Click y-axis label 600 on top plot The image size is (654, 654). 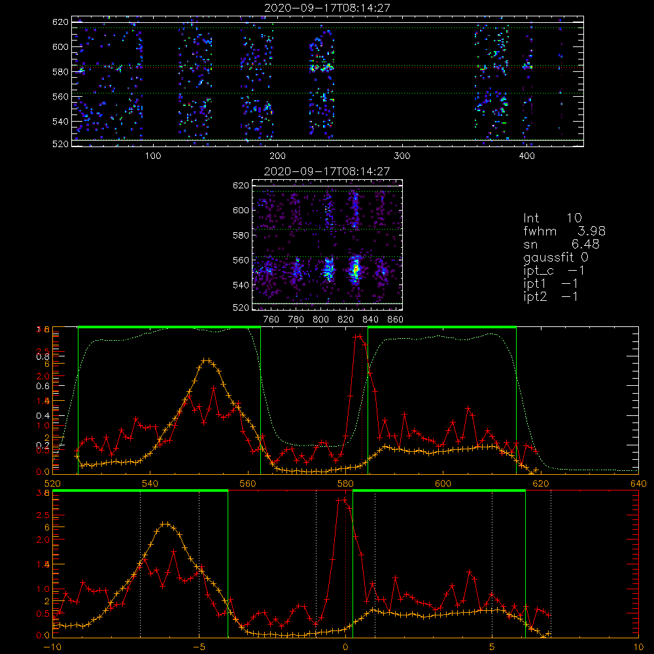[x=60, y=46]
